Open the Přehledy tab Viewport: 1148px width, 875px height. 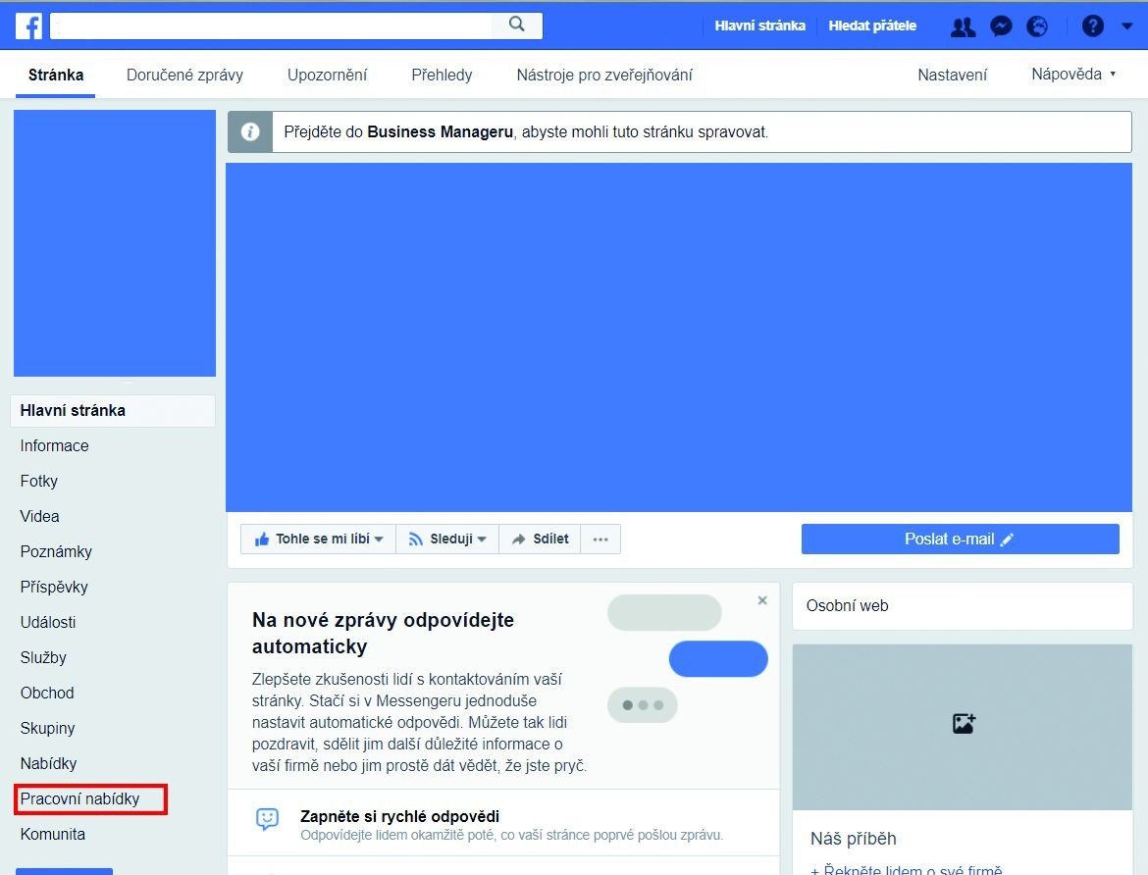(442, 75)
